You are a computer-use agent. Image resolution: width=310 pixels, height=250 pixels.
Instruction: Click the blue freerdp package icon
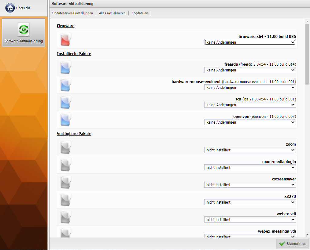[66, 67]
